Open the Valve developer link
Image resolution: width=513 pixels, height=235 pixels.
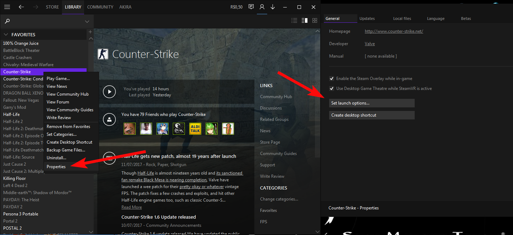(370, 44)
